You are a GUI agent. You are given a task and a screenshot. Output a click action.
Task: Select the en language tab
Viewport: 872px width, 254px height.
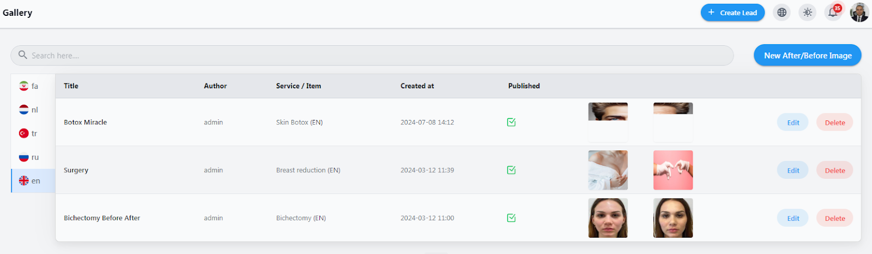point(33,181)
